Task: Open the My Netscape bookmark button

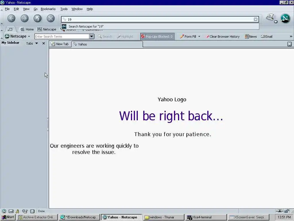Action: (47, 29)
